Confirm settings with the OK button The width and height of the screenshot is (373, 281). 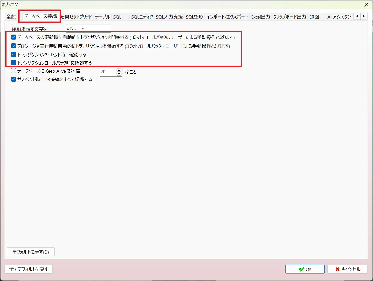[305, 269]
